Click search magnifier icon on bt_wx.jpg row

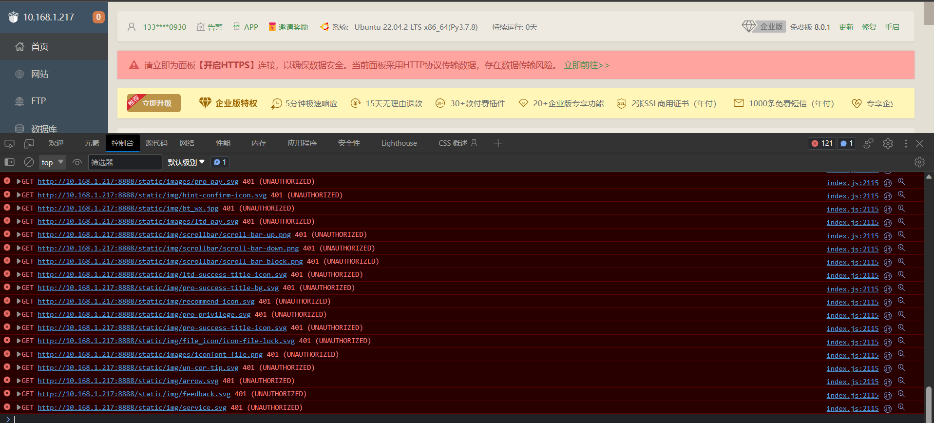pyautogui.click(x=901, y=208)
